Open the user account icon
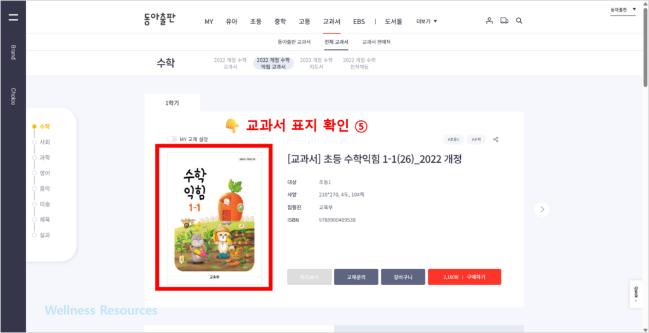The image size is (649, 333). point(489,21)
